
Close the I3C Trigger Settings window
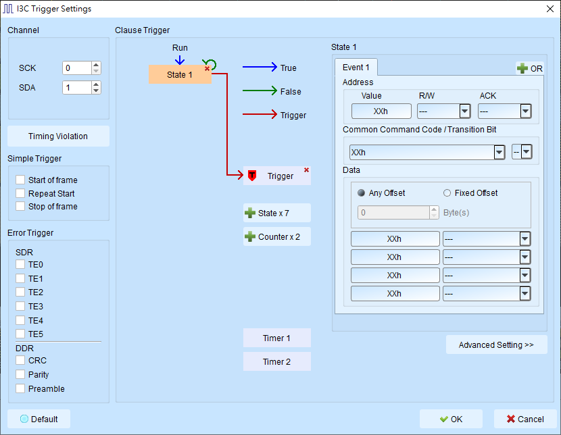pos(550,9)
